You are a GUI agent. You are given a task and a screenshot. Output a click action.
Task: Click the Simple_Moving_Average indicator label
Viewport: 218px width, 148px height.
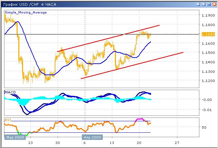26,12
